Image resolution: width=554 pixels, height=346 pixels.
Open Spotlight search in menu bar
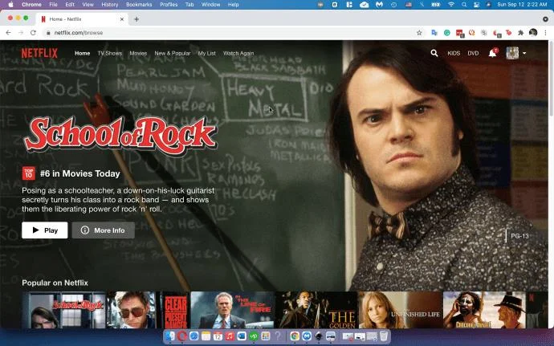[x=464, y=5]
